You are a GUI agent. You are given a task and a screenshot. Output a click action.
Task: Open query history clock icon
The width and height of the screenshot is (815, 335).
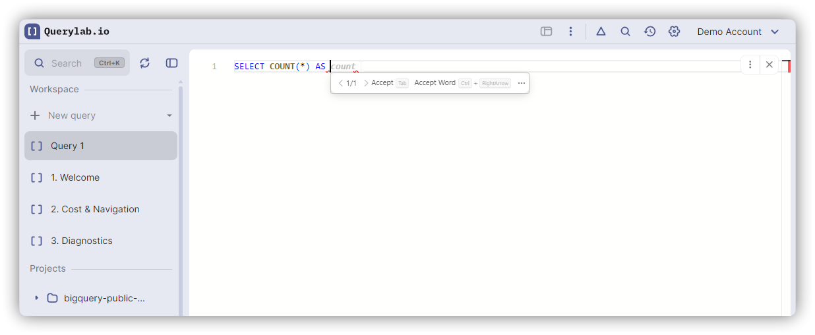649,32
